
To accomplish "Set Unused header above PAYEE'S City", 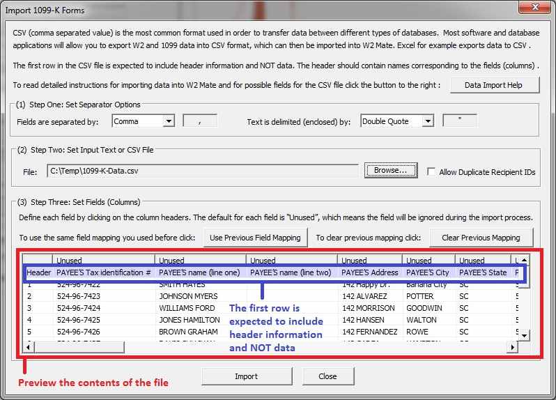I will [x=428, y=259].
